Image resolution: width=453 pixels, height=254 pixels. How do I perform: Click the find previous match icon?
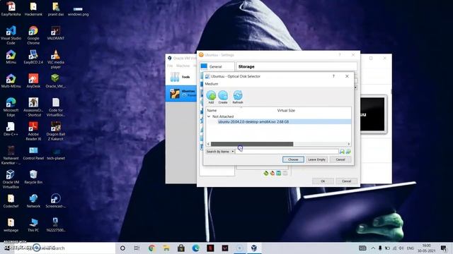click(342, 152)
